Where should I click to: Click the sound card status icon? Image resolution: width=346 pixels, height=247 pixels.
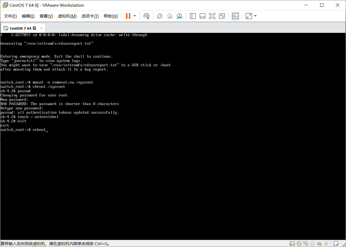(319, 243)
